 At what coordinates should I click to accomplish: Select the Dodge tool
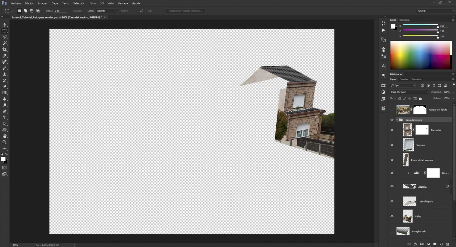click(5, 105)
